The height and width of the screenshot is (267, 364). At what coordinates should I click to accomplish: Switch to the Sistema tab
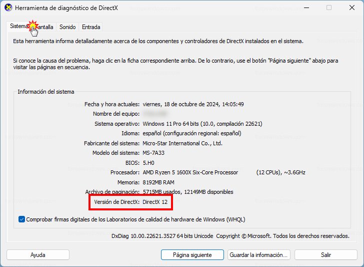18,26
